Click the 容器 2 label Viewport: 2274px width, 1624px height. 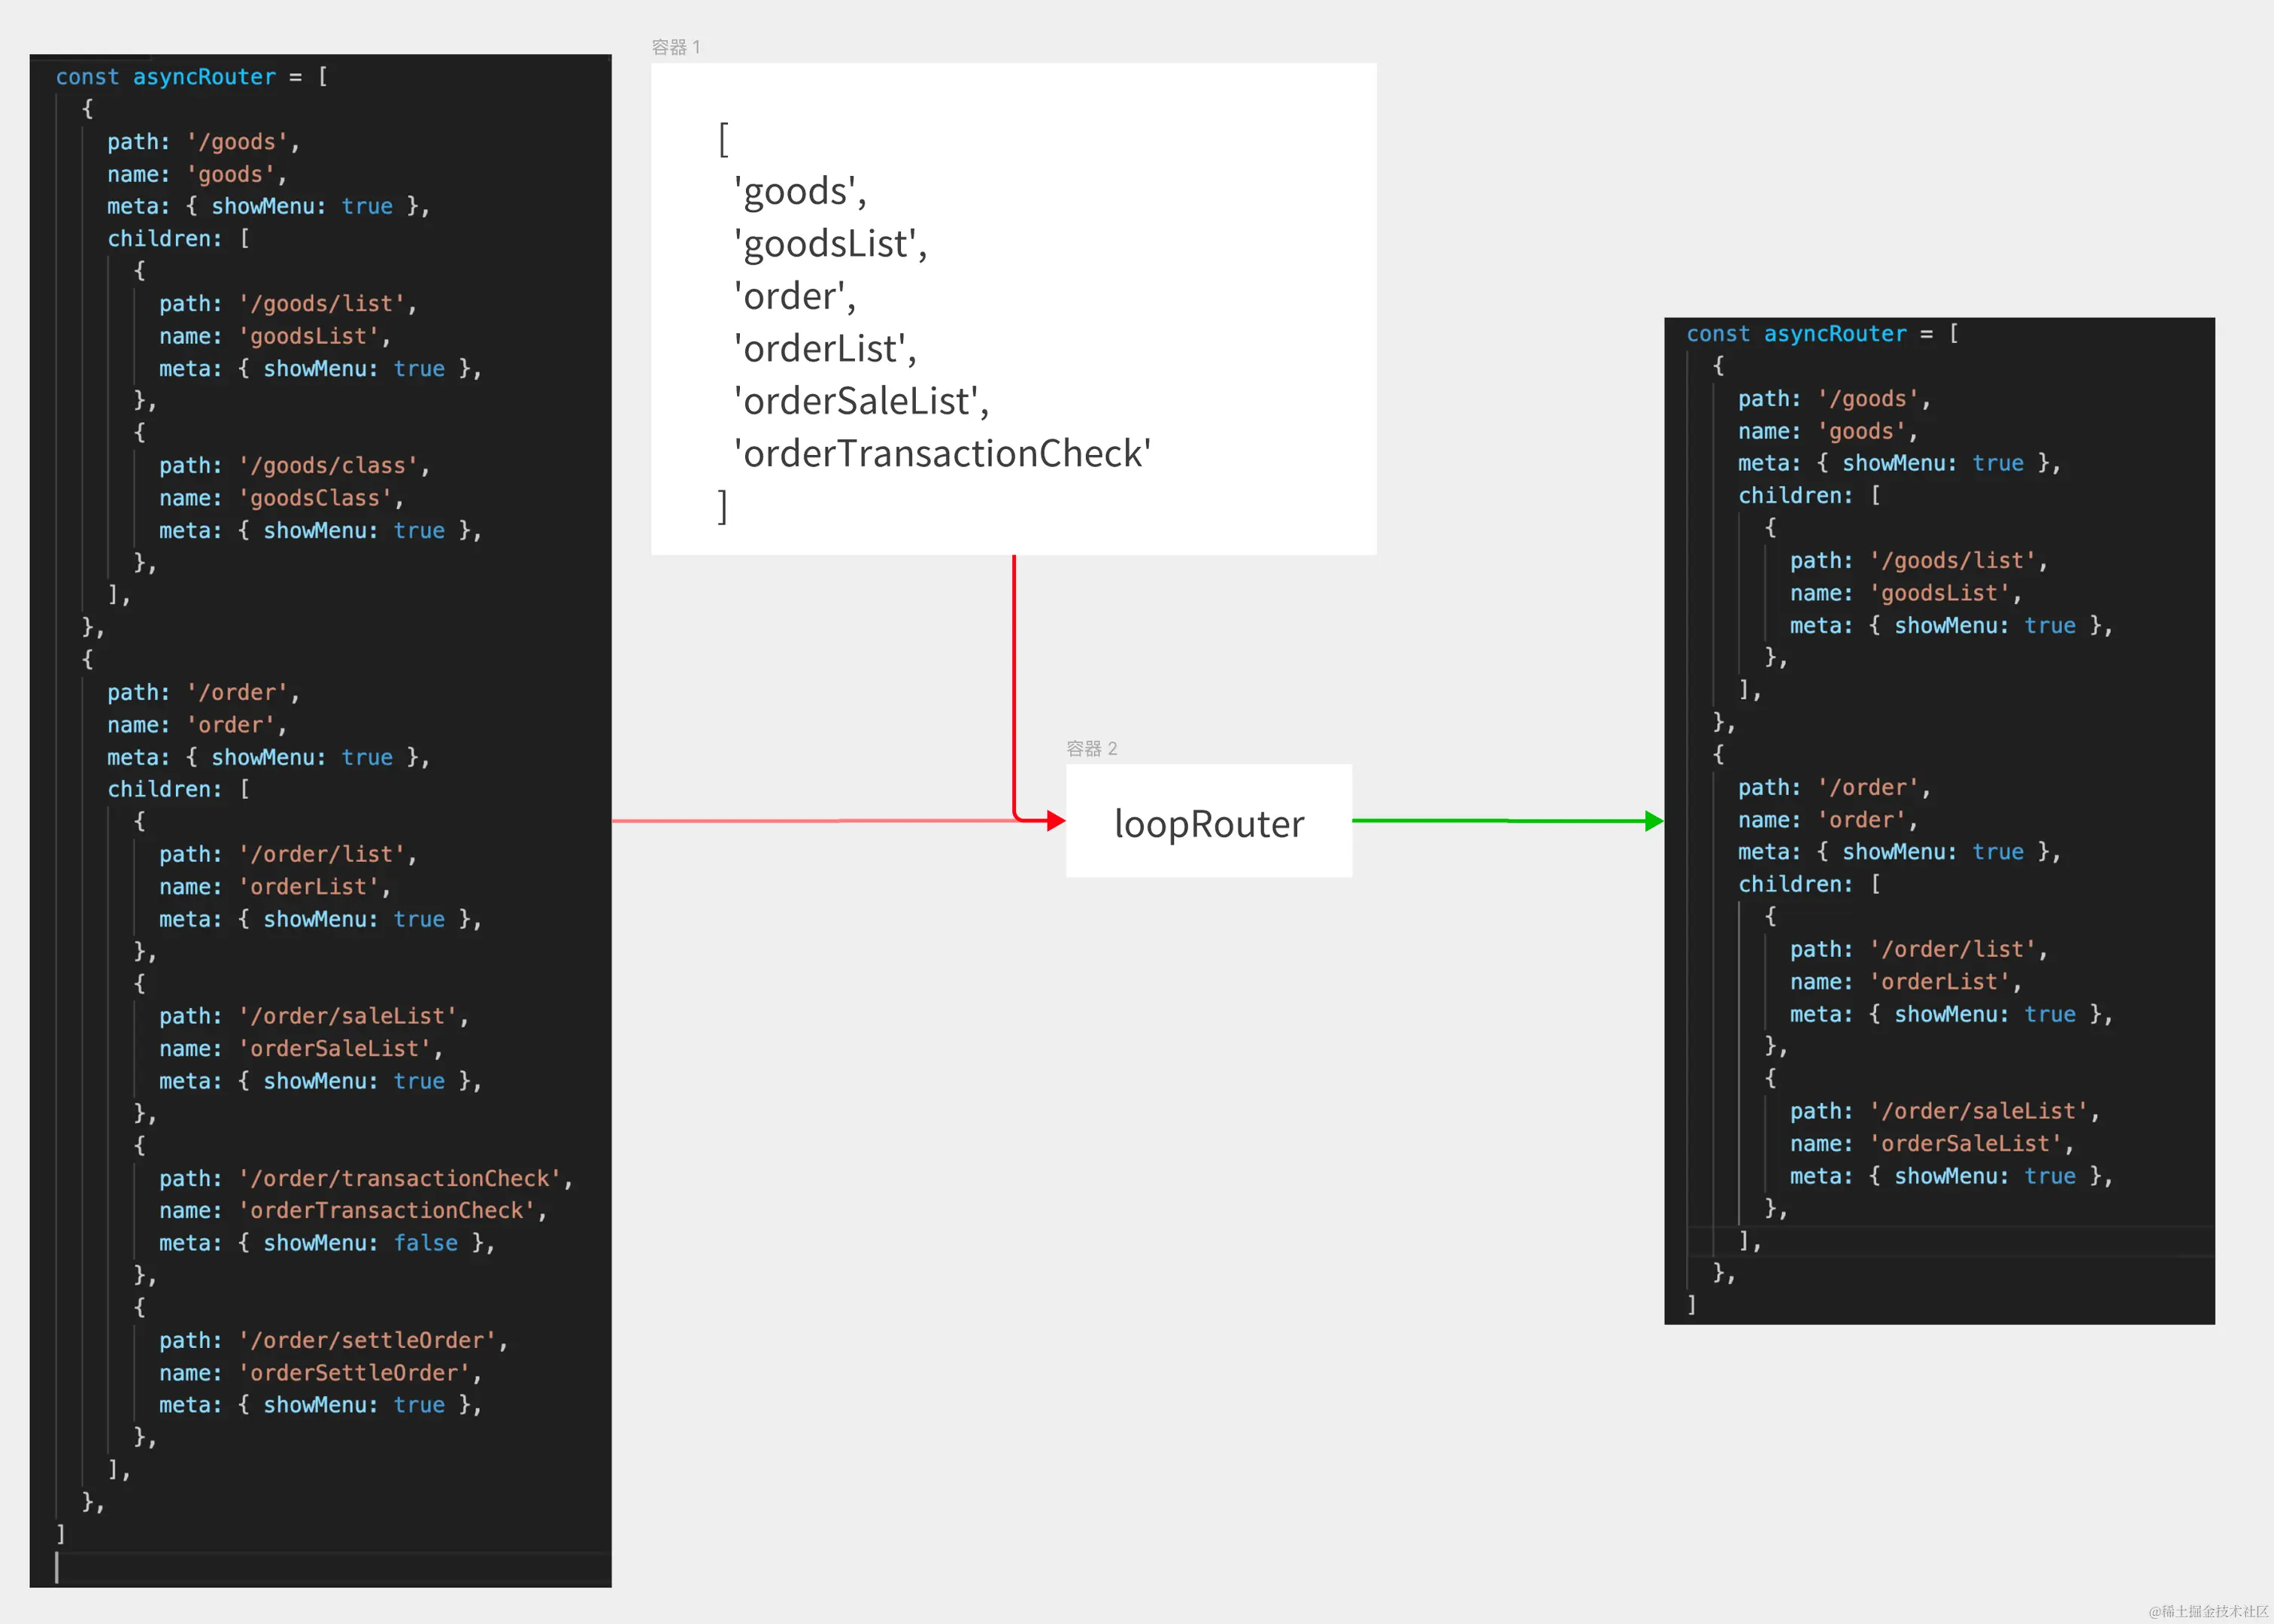(1092, 748)
